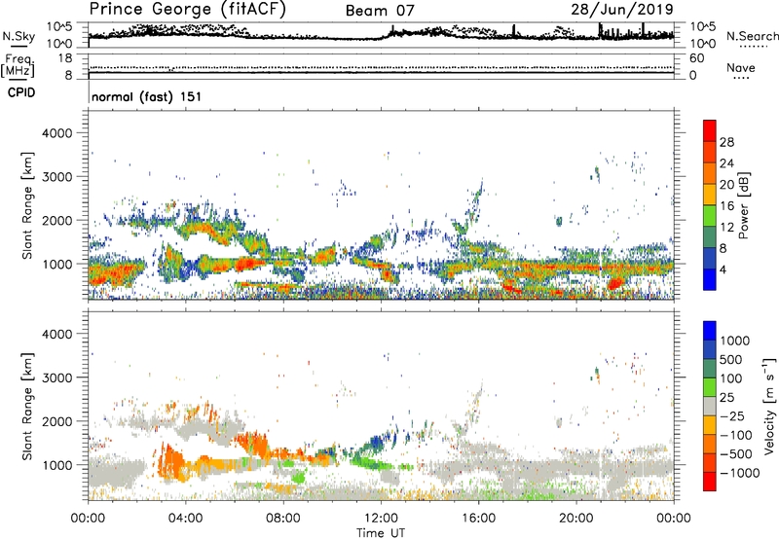Click the '04:00' time axis tick label
The width and height of the screenshot is (779, 539).
tap(185, 519)
